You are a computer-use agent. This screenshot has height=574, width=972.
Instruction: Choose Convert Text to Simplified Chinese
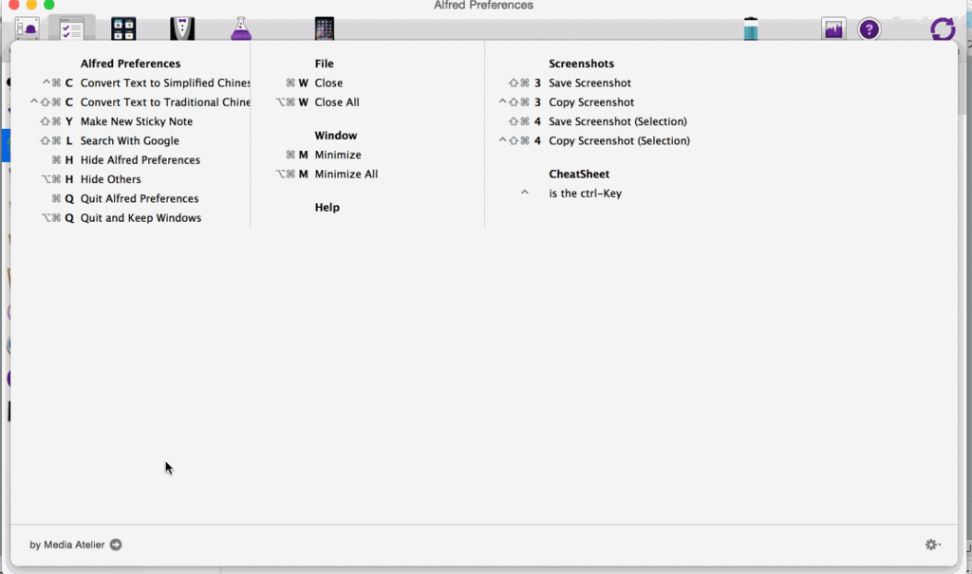(165, 83)
